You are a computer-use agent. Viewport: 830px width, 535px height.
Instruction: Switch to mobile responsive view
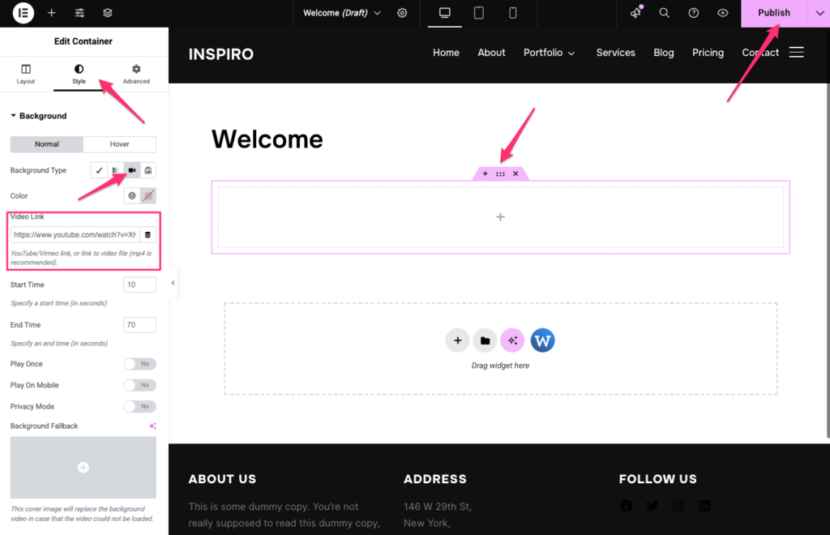click(513, 13)
